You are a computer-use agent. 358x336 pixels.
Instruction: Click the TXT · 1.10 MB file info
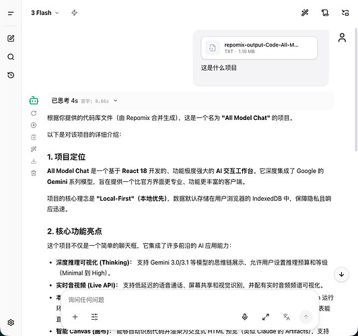point(240,52)
